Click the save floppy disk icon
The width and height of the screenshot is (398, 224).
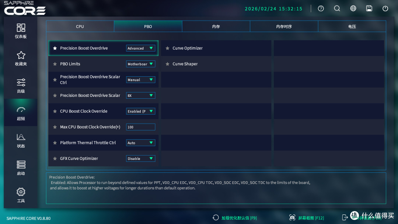tap(369, 8)
